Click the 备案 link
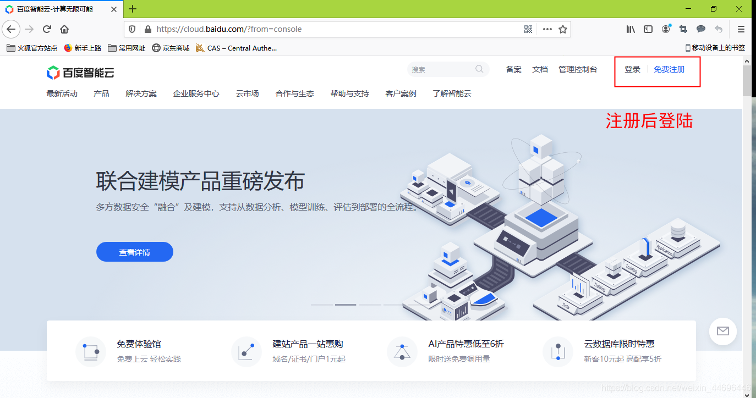 coord(514,69)
